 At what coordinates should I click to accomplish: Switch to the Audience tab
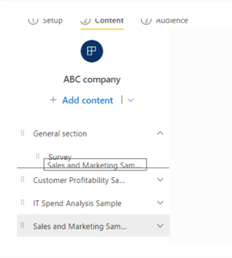(x=164, y=21)
